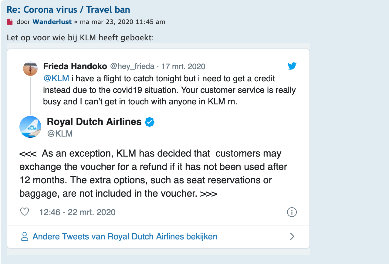389x264 pixels.
Task: Click the KLM reply tweet text
Action: point(153,173)
